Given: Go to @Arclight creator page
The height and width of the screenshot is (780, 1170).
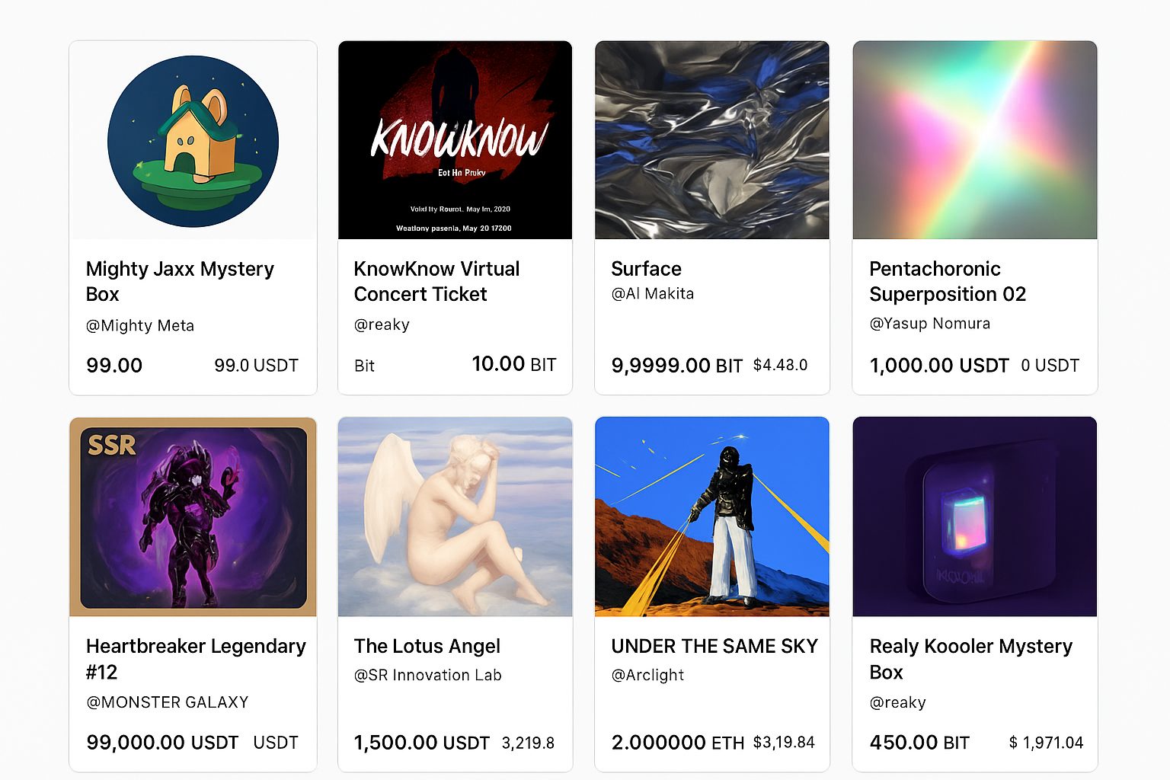Looking at the screenshot, I should (x=647, y=676).
